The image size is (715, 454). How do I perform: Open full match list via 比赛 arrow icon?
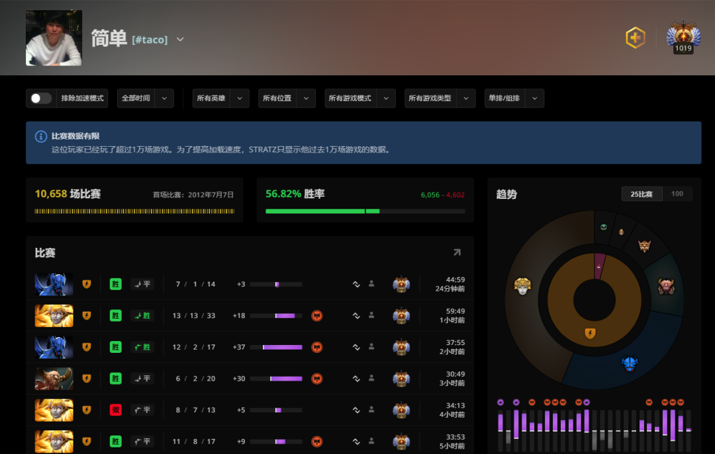pyautogui.click(x=457, y=252)
